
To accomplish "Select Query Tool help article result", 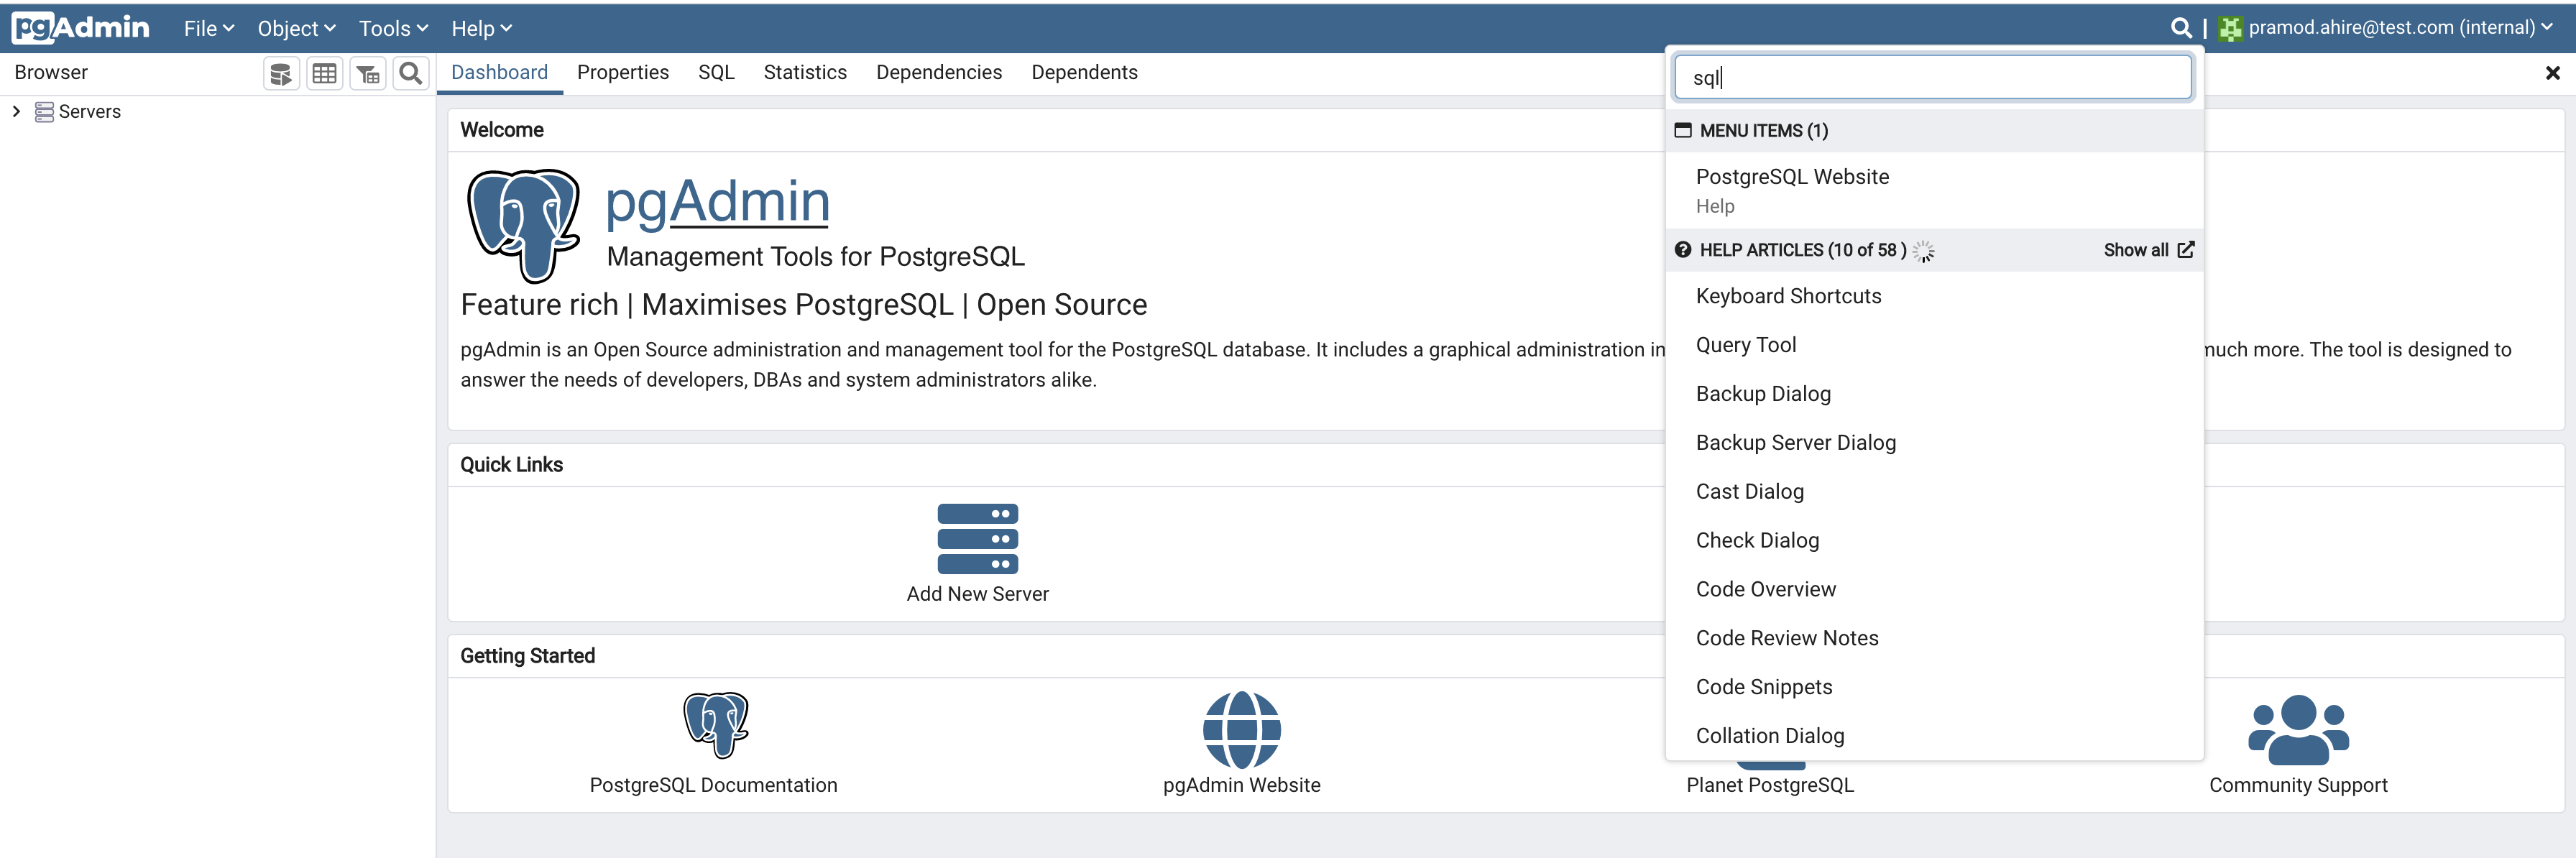I will tap(1745, 345).
